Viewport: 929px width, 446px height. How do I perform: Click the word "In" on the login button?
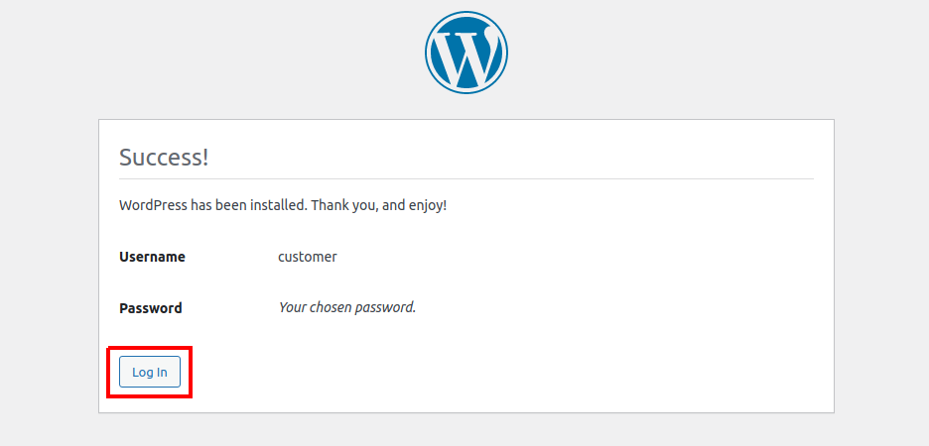pos(161,372)
